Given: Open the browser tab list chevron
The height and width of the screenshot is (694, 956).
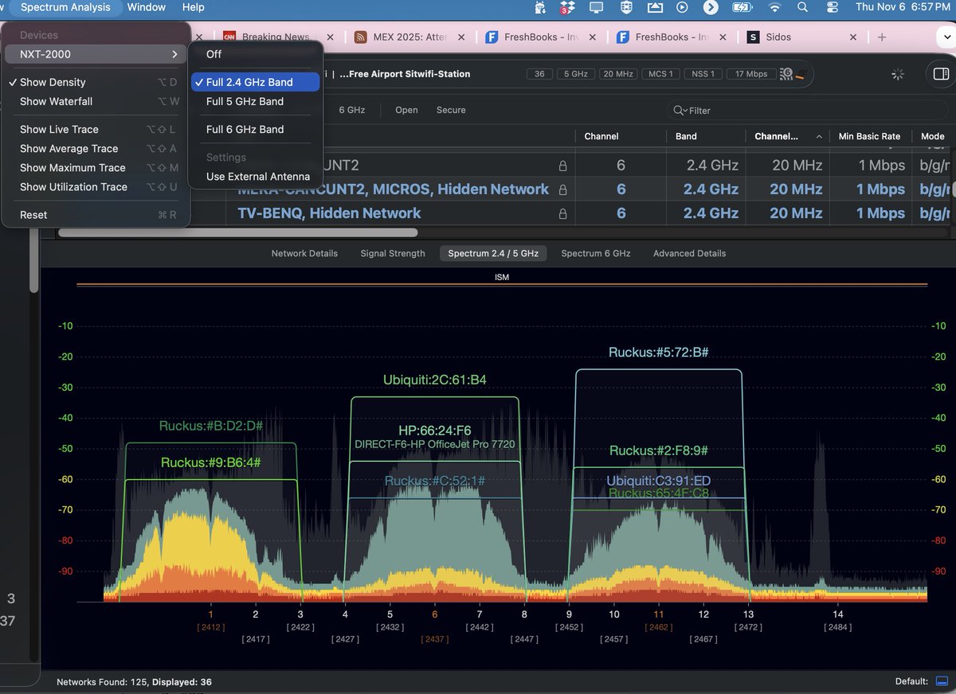Looking at the screenshot, I should point(945,37).
